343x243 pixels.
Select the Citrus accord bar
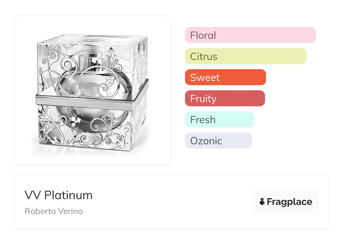[x=246, y=56]
